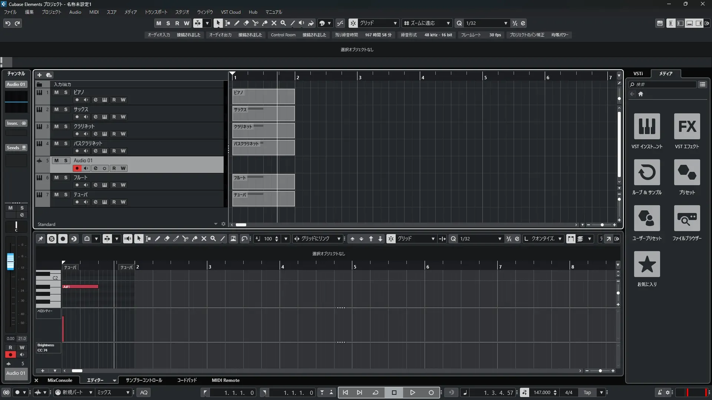Open the Loops & Samples tile
This screenshot has width=712, height=400.
(x=647, y=172)
